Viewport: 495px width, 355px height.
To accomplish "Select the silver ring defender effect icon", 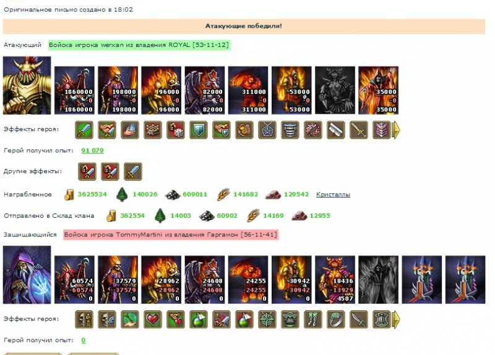I will pos(336,319).
